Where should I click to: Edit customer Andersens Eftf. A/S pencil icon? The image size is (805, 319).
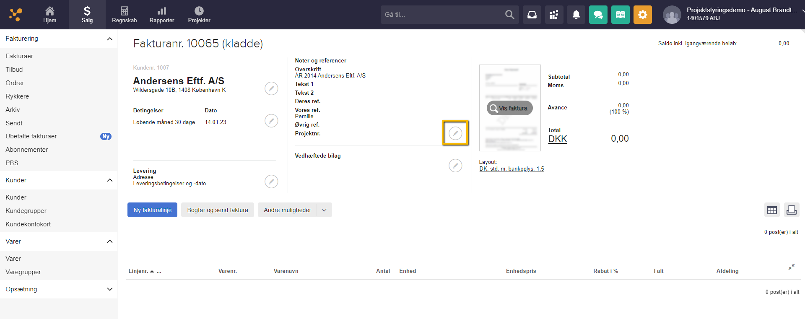pyautogui.click(x=271, y=88)
